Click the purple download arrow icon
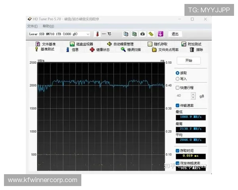This screenshot has height=190, width=238. (x=160, y=34)
